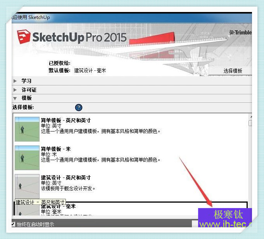Viewport: 264px width, 239px height.
Task: Select thumbnail of 简单模板 - 英尺和英寸
Action: (27, 129)
